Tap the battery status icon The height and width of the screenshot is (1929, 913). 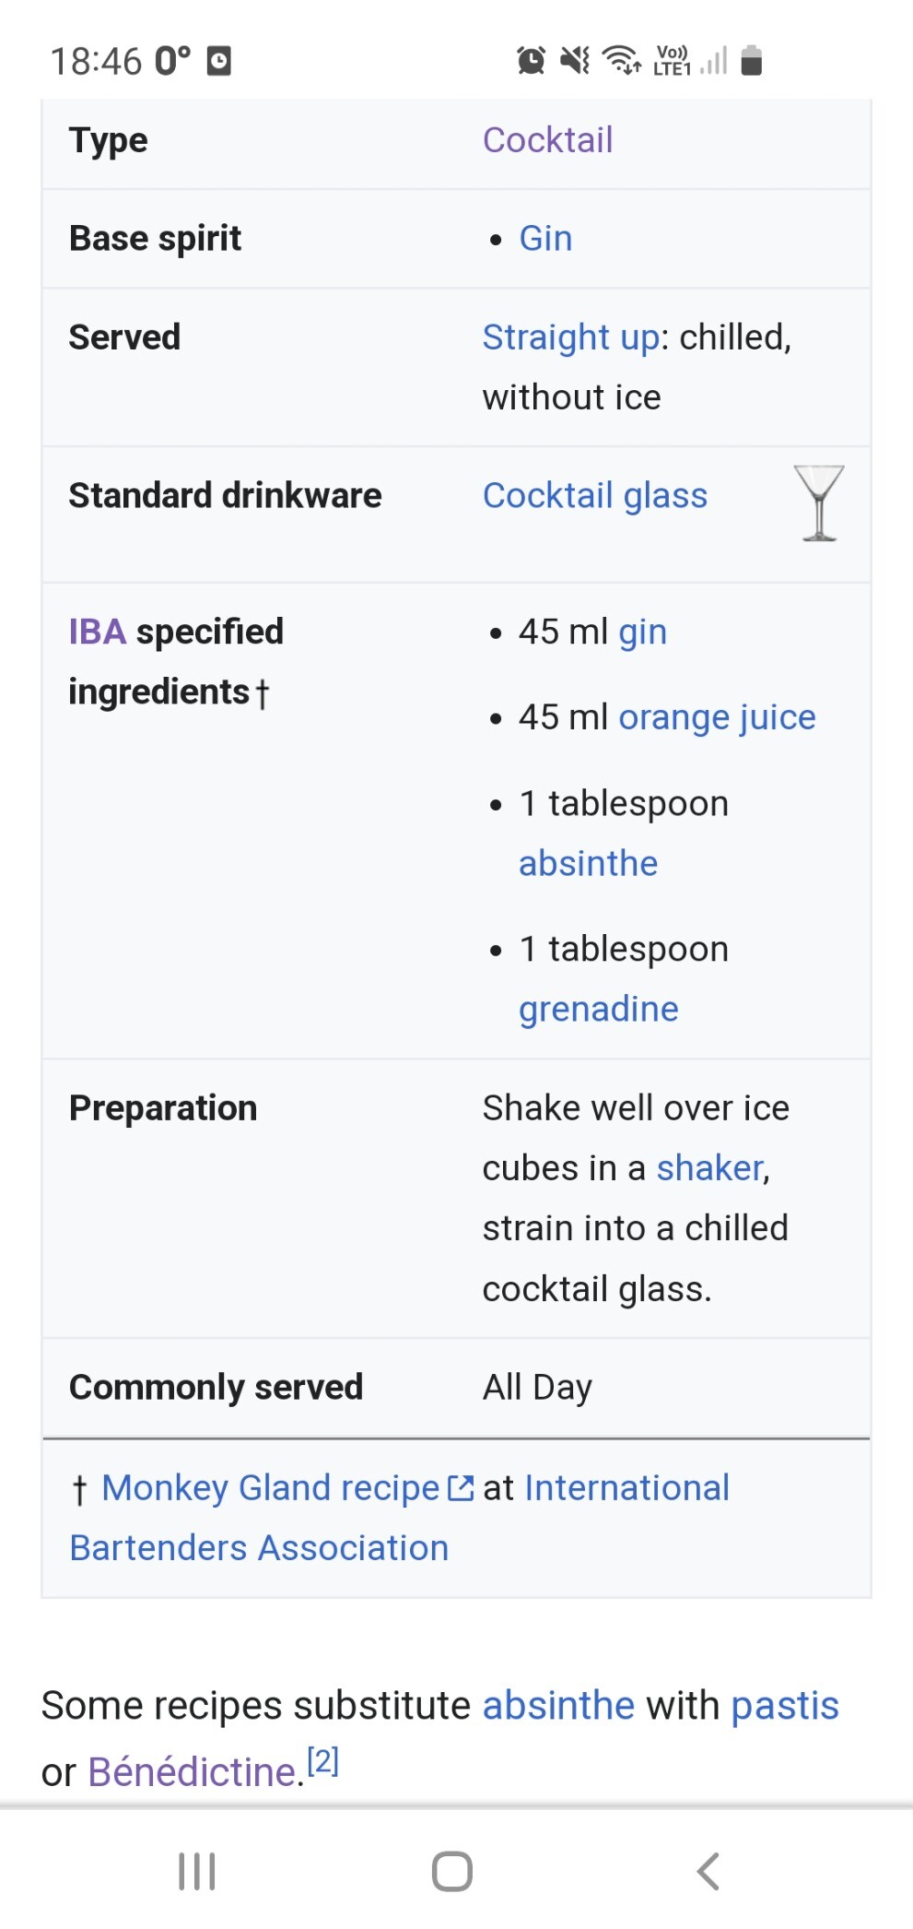pyautogui.click(x=751, y=61)
